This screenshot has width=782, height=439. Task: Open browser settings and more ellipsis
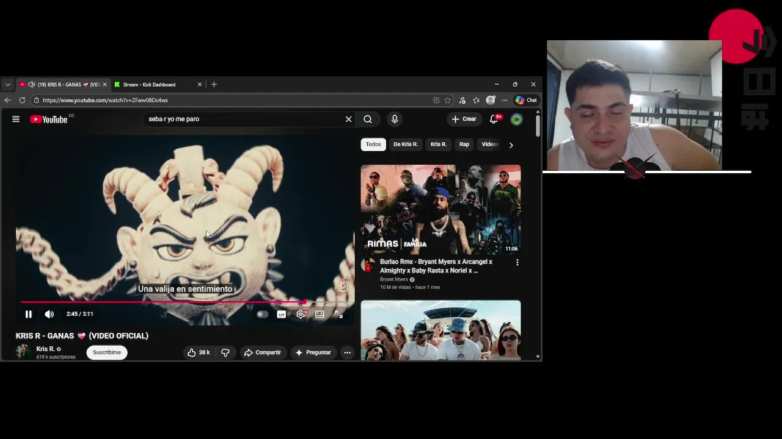[505, 100]
